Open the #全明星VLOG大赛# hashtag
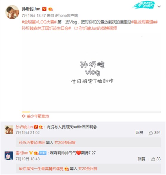This screenshot has width=166, height=175. [x=39, y=22]
